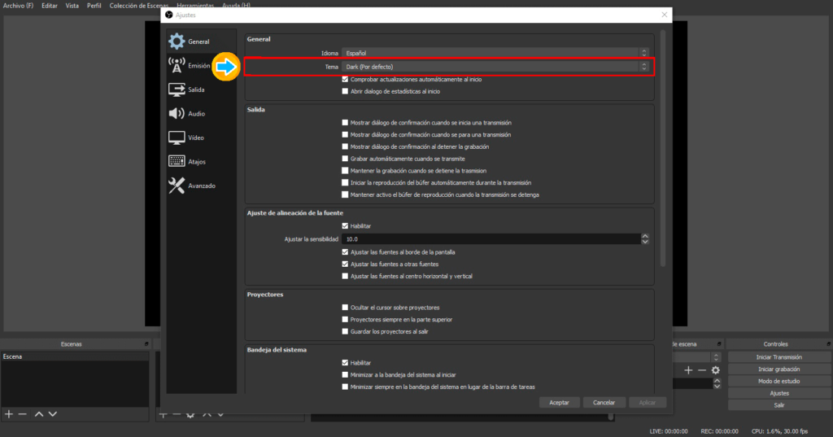Open scene transition properties gear icon
The height and width of the screenshot is (437, 833).
[716, 370]
